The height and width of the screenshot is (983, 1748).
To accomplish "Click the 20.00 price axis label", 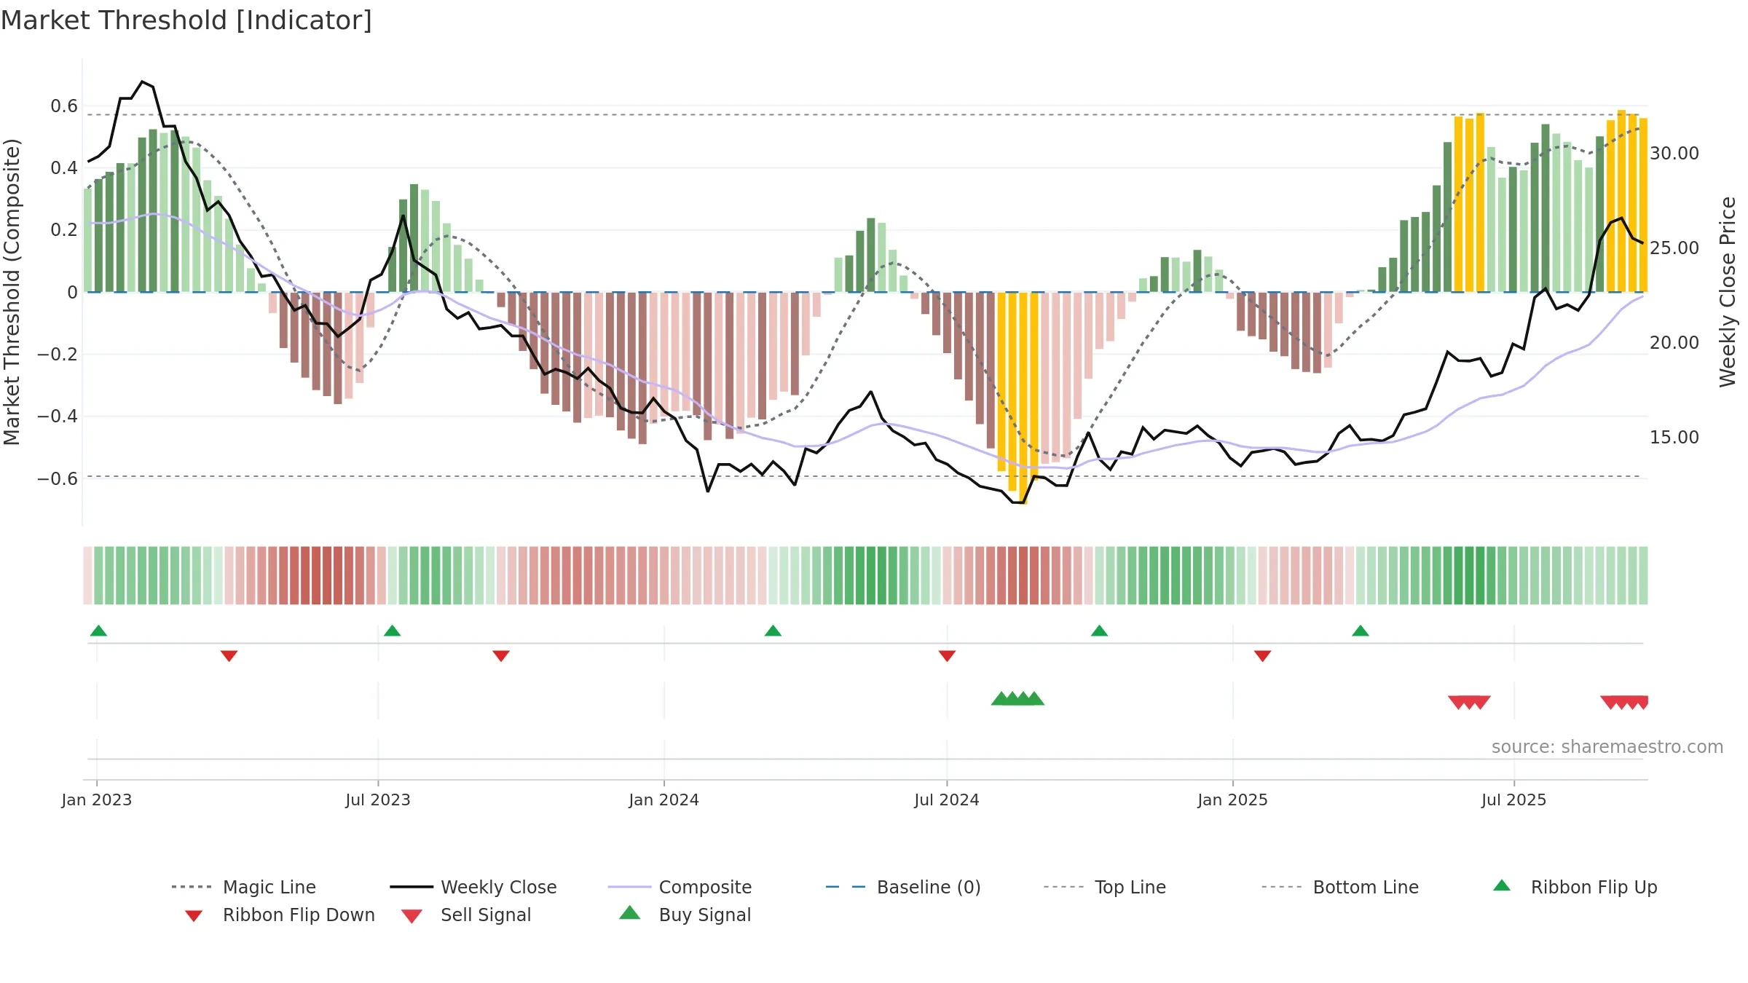I will (1674, 343).
